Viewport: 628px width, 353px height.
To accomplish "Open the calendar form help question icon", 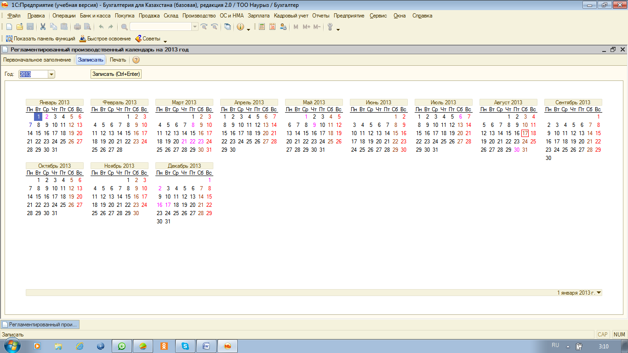I will (x=136, y=60).
